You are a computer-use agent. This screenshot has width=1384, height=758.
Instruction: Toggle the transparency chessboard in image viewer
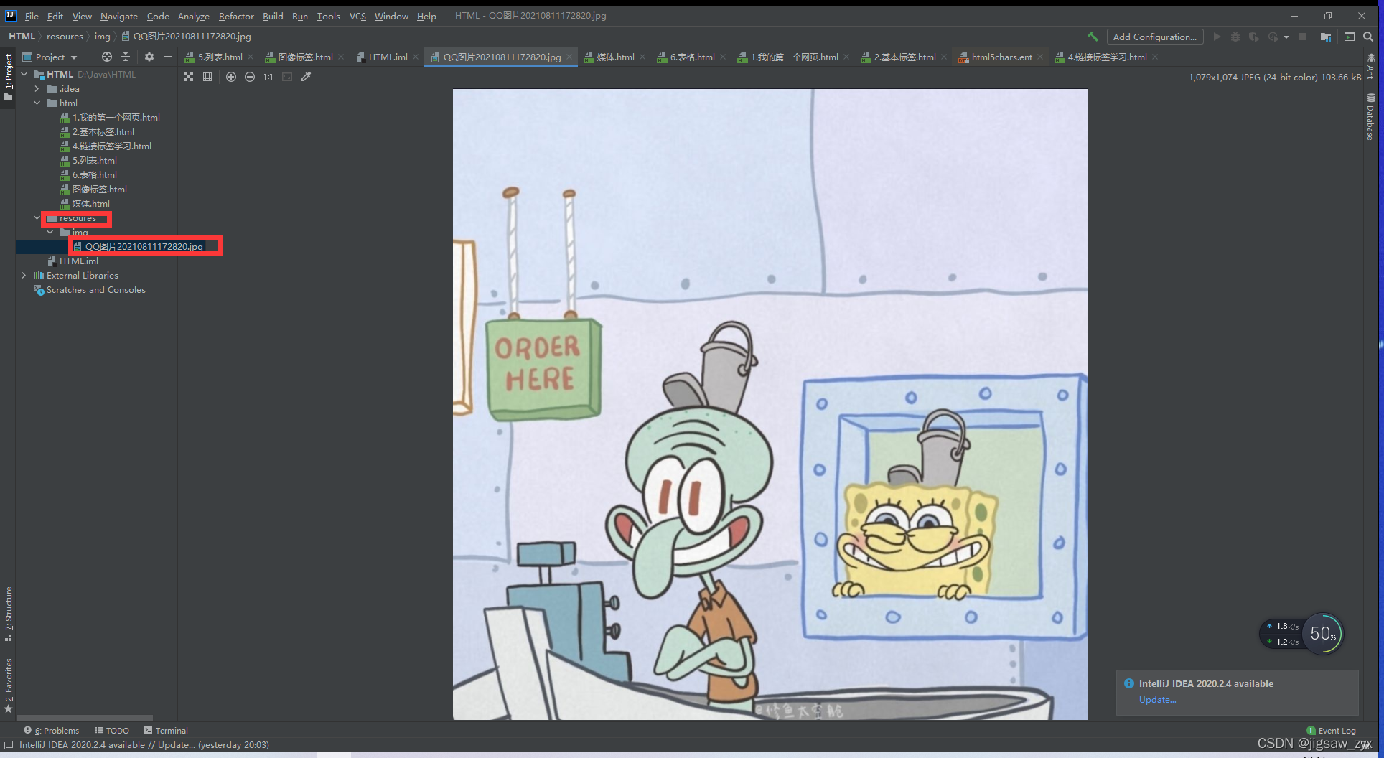point(189,77)
